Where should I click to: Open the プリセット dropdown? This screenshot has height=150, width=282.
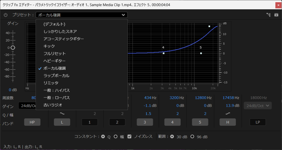coord(82,15)
